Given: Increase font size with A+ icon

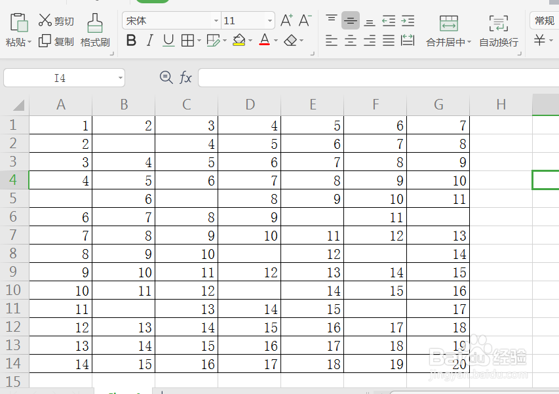Looking at the screenshot, I should pyautogui.click(x=286, y=21).
